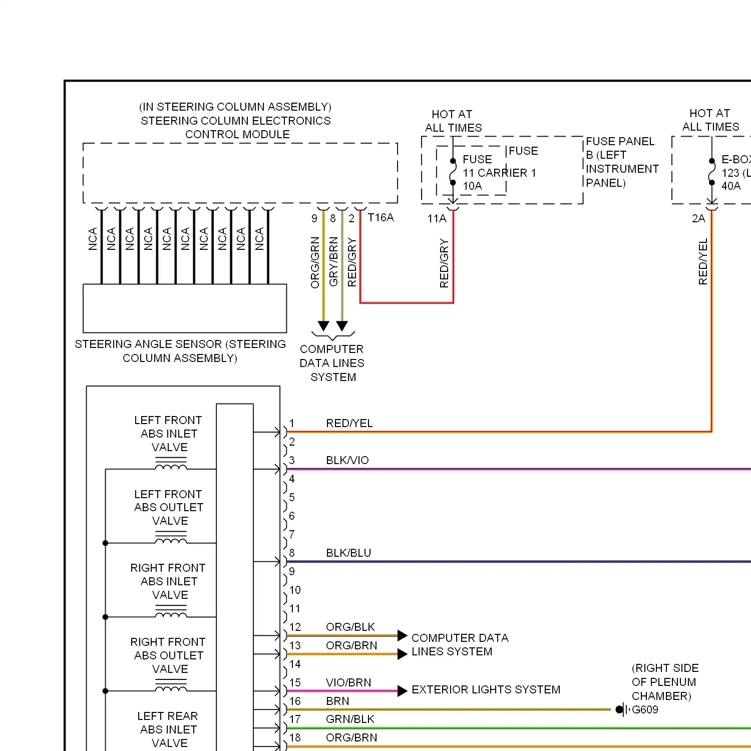Click the arrowhead on the GRY/BRN wire
751x751 pixels.
click(342, 326)
